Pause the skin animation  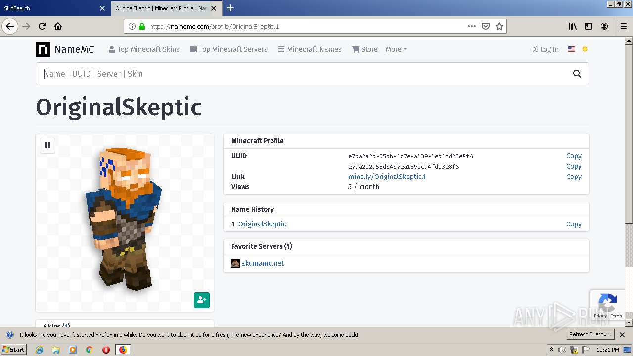[47, 145]
